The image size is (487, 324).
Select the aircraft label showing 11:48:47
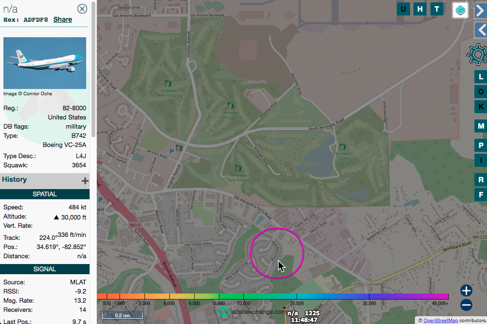coord(304,317)
